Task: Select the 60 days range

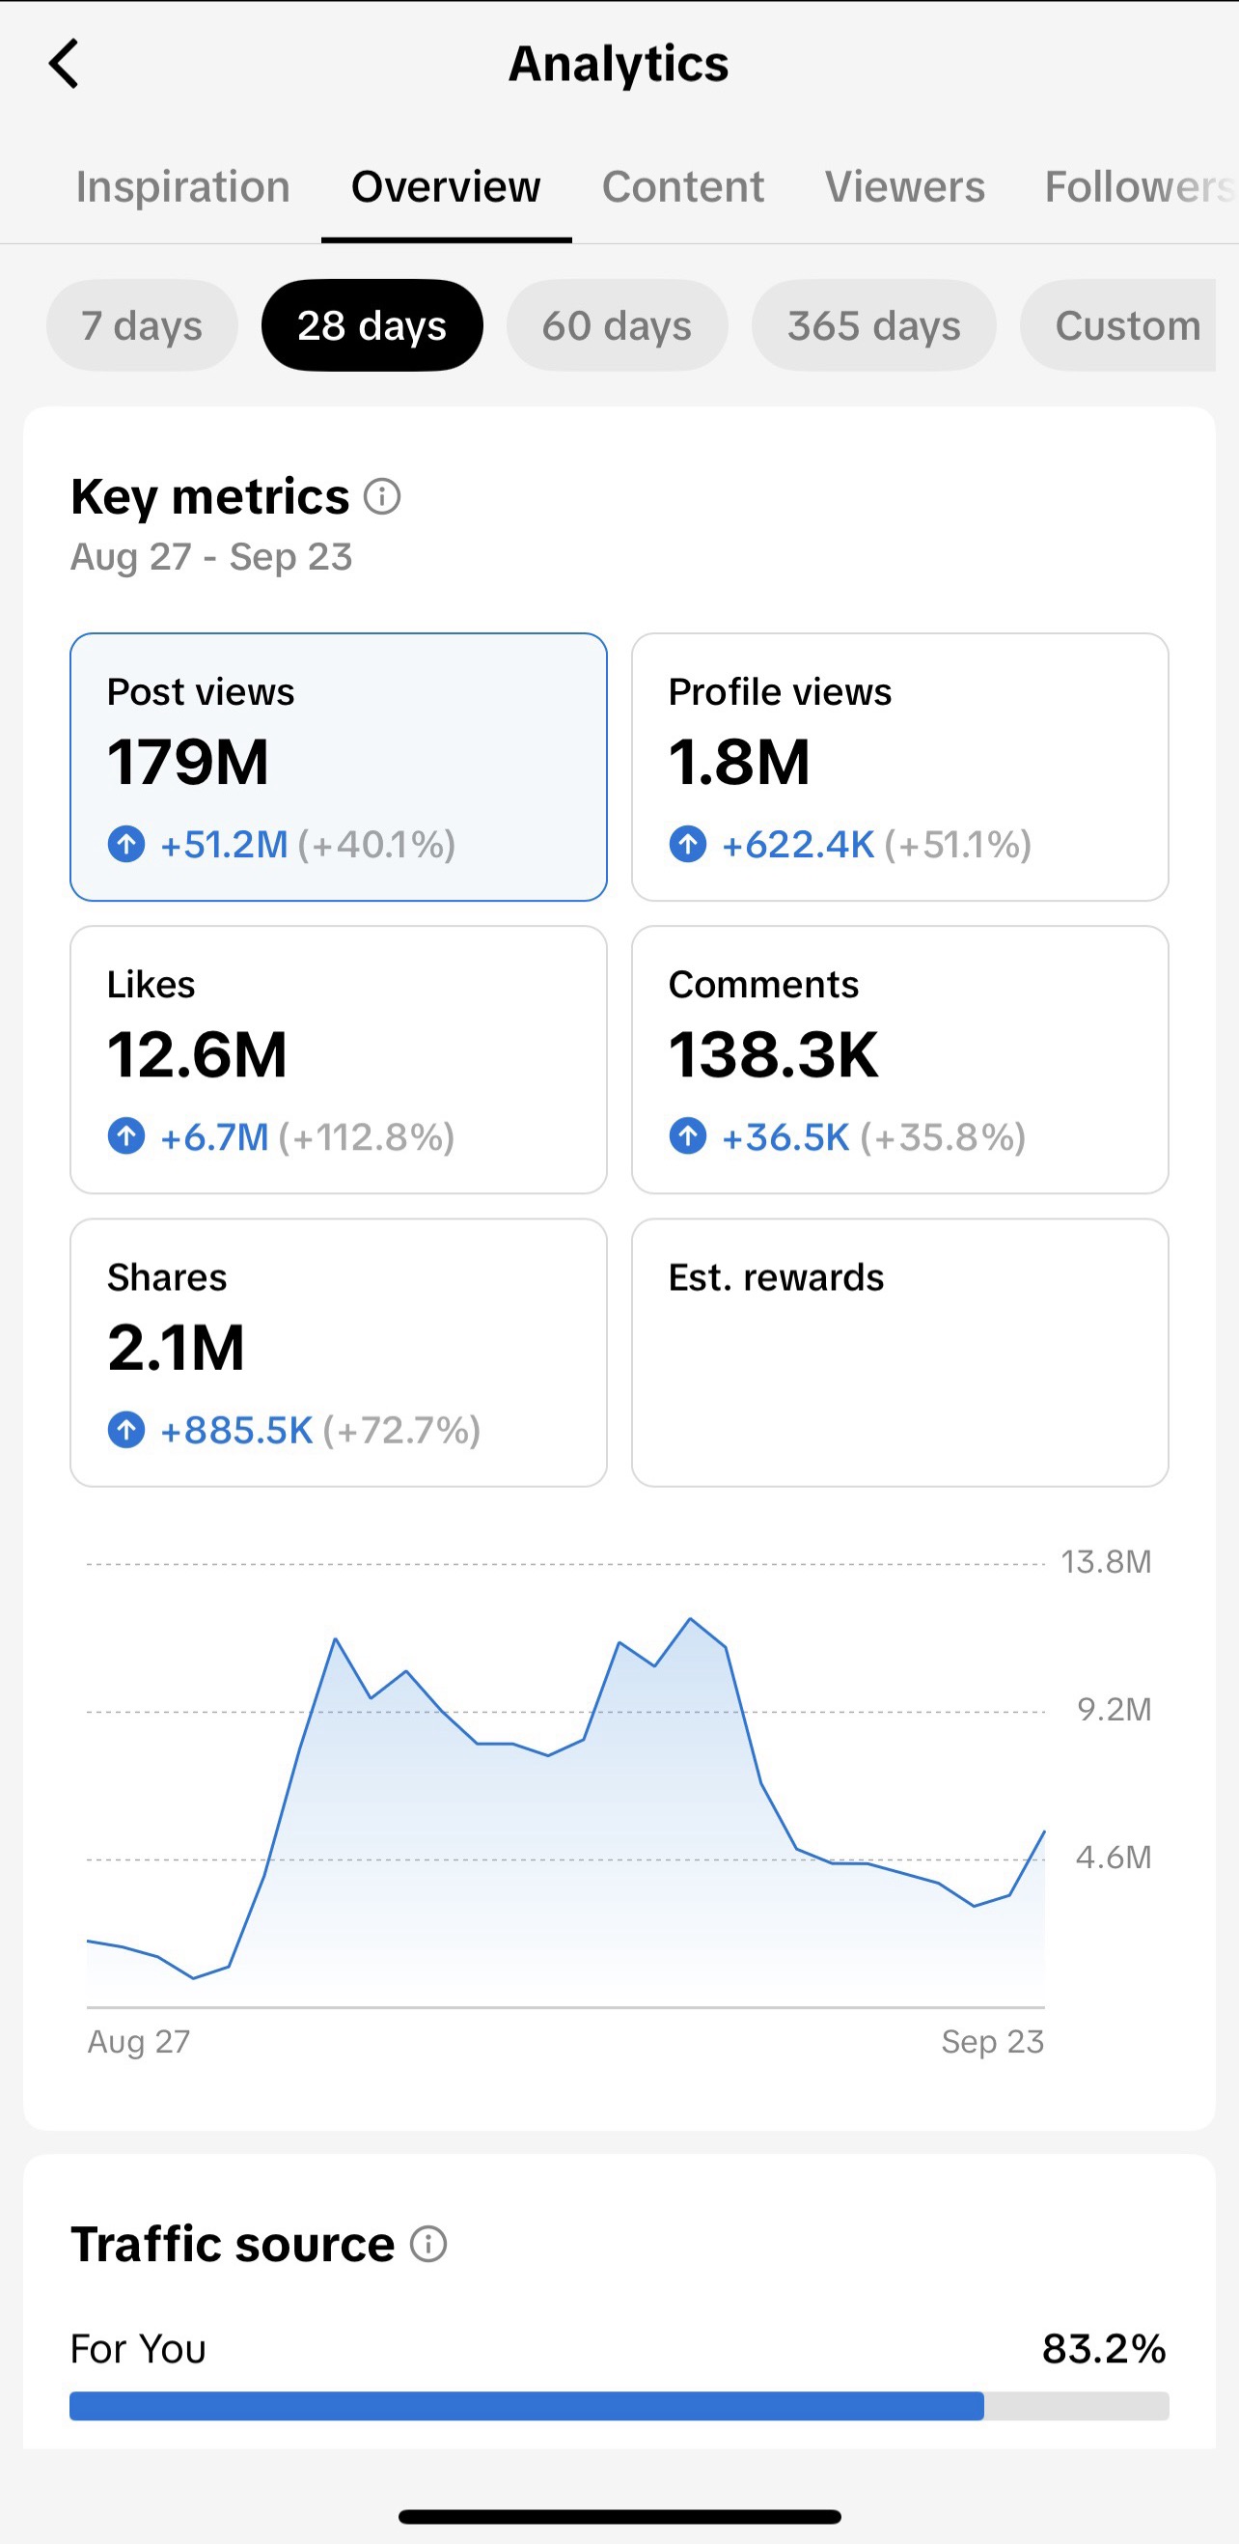Action: (x=617, y=326)
